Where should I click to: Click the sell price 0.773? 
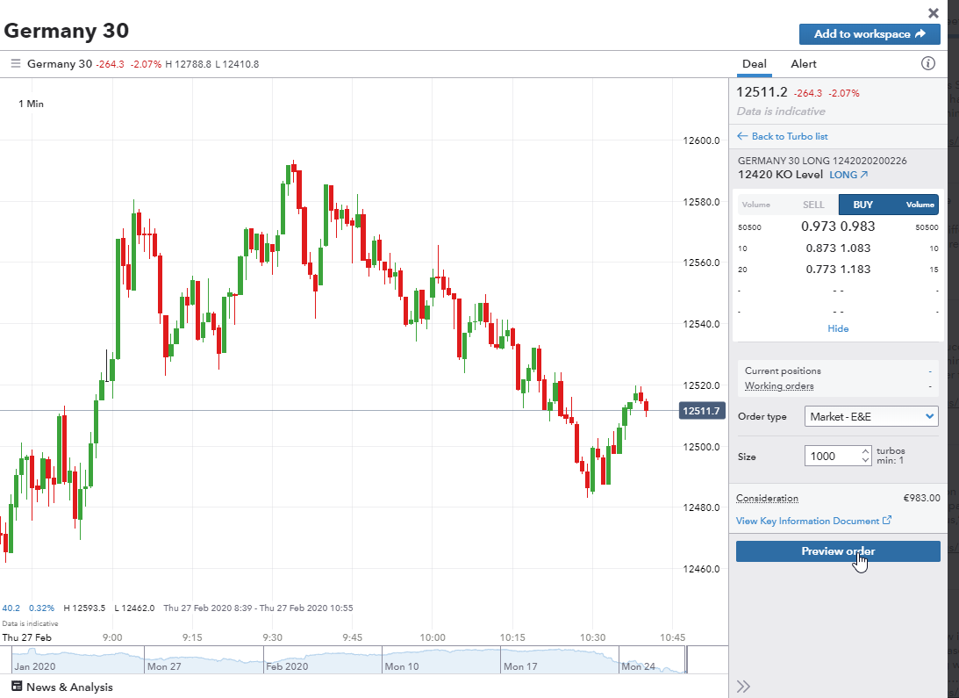tap(820, 269)
